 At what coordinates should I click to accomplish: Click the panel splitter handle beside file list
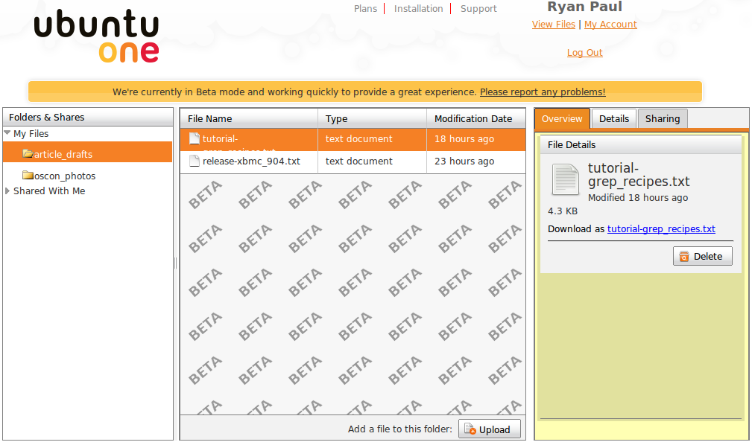[176, 263]
